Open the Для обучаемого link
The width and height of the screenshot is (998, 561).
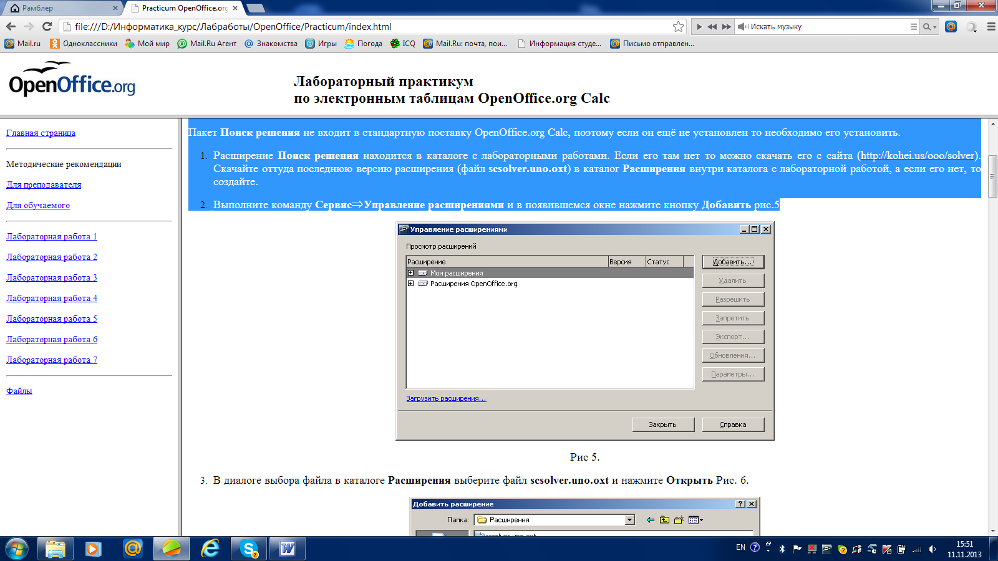tap(38, 205)
